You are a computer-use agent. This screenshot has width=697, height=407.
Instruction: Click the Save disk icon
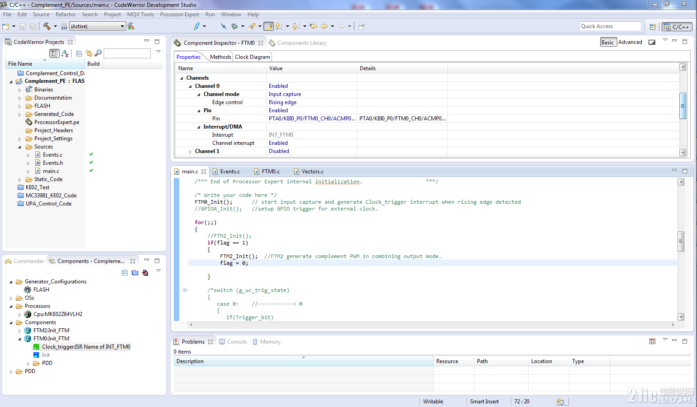[22, 26]
